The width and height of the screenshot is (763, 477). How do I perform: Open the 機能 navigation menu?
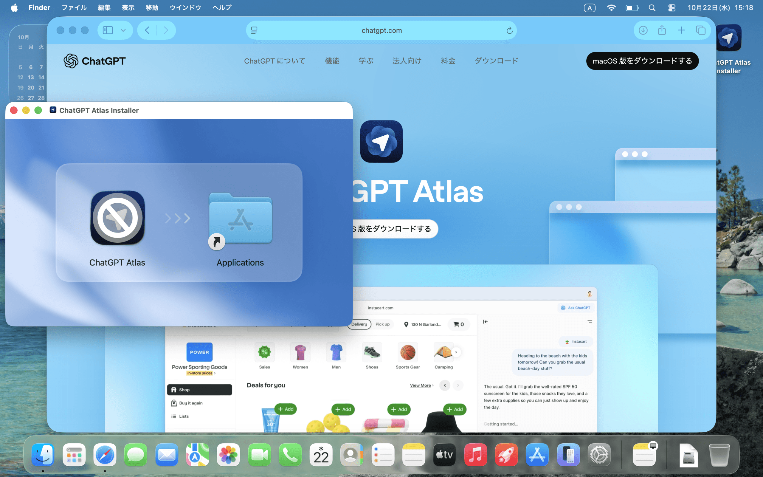click(x=332, y=61)
